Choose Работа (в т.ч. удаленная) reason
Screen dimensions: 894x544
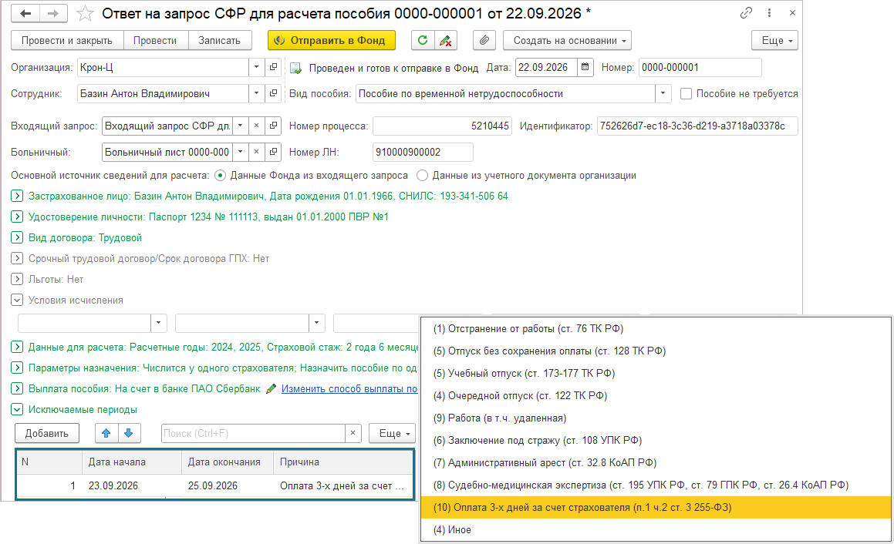tap(656, 418)
